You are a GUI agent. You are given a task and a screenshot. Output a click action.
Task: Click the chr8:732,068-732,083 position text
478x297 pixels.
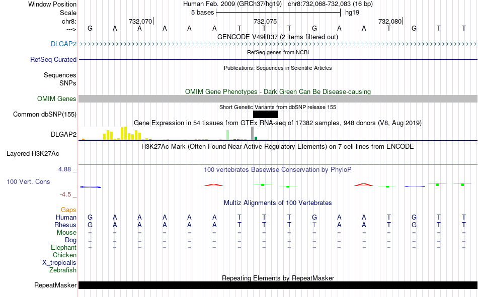(x=330, y=4)
